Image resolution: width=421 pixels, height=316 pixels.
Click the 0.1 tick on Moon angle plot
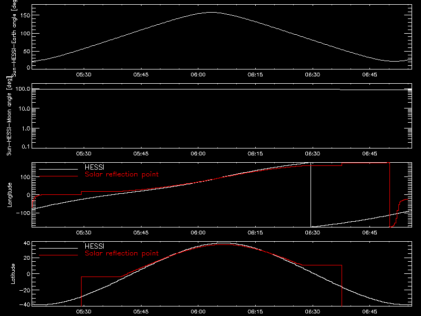tap(26, 146)
